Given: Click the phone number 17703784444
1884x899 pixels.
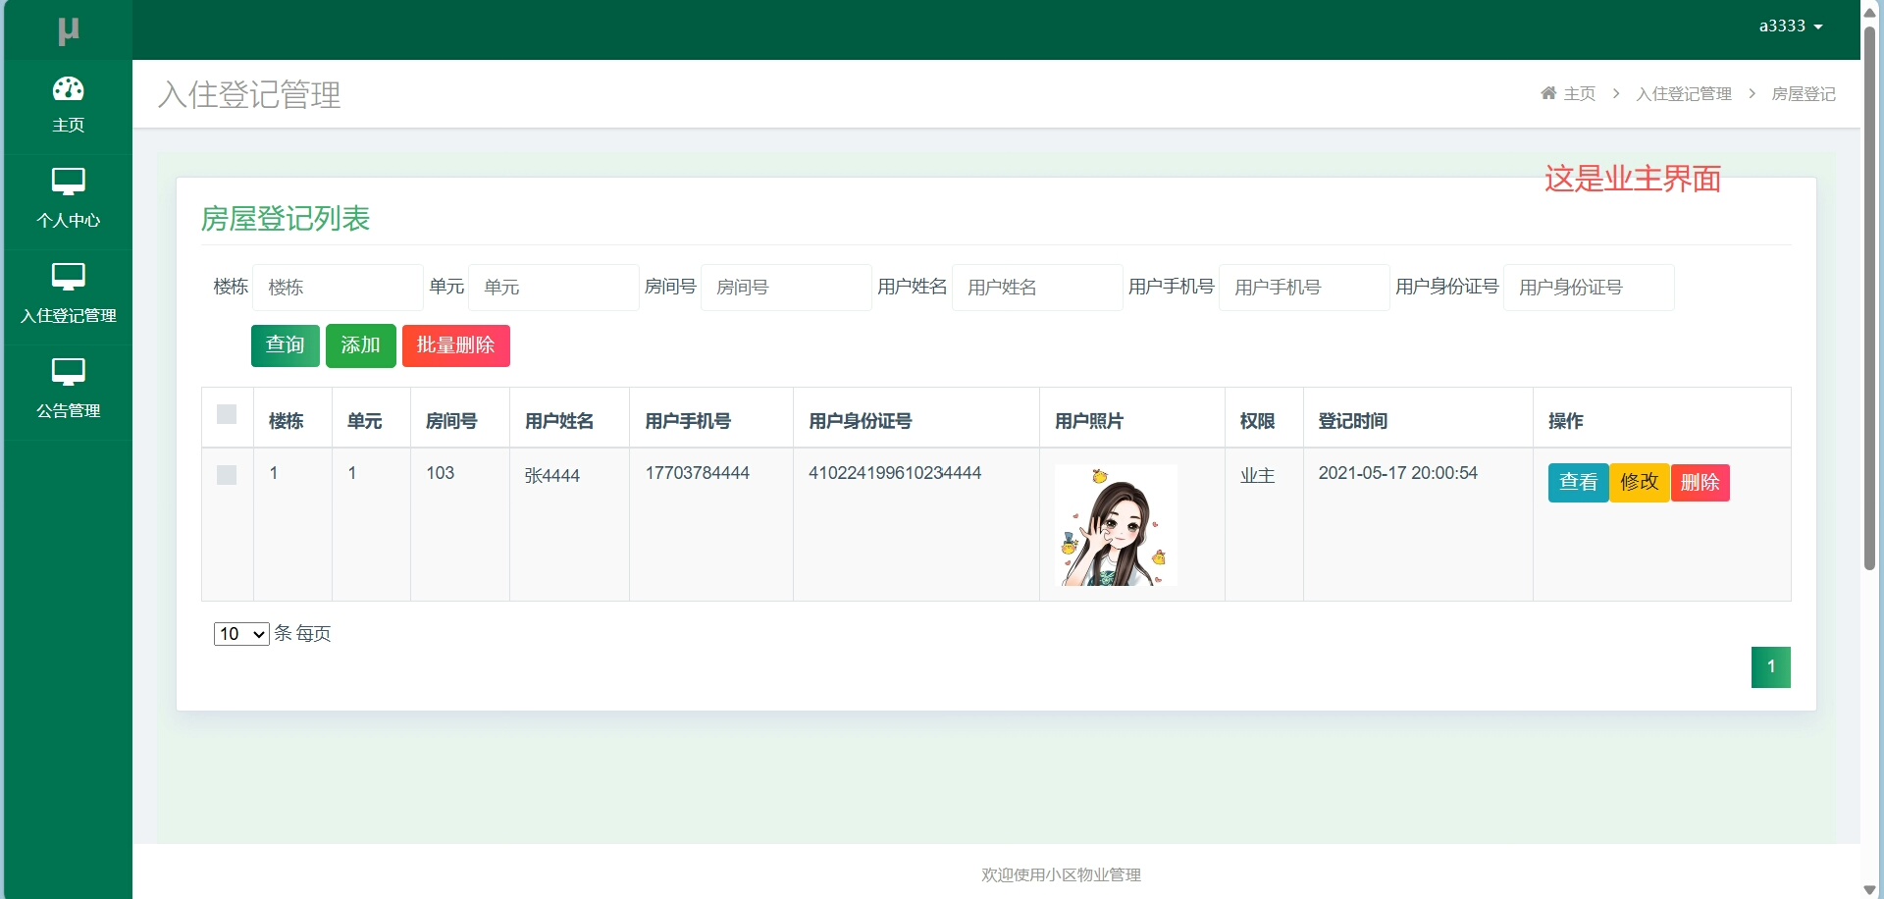Looking at the screenshot, I should point(698,473).
